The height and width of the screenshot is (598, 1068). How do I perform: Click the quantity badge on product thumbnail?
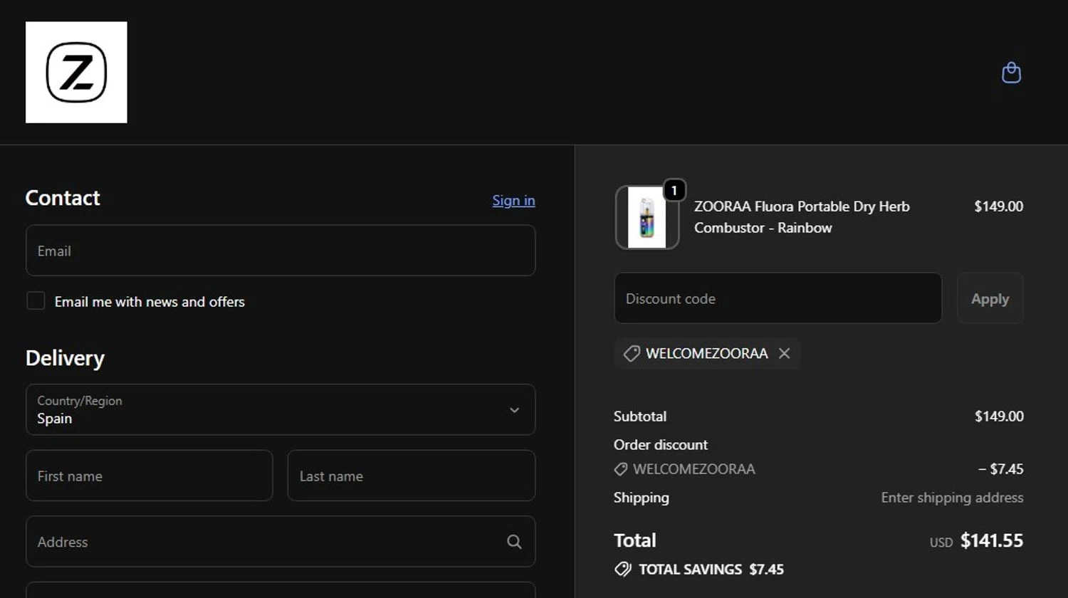pyautogui.click(x=674, y=190)
